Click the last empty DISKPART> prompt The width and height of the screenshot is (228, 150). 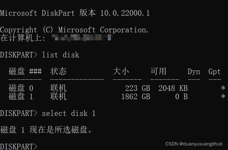coord(19,147)
